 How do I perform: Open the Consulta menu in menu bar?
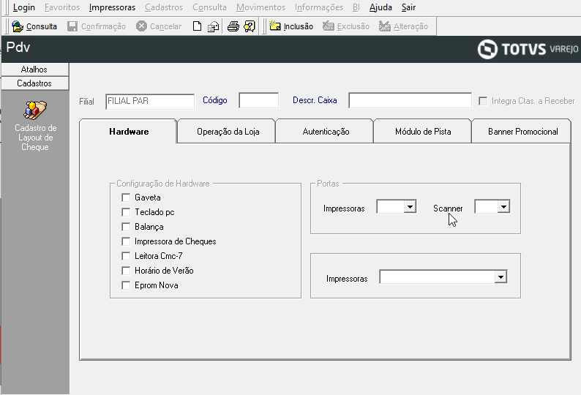pos(209,7)
